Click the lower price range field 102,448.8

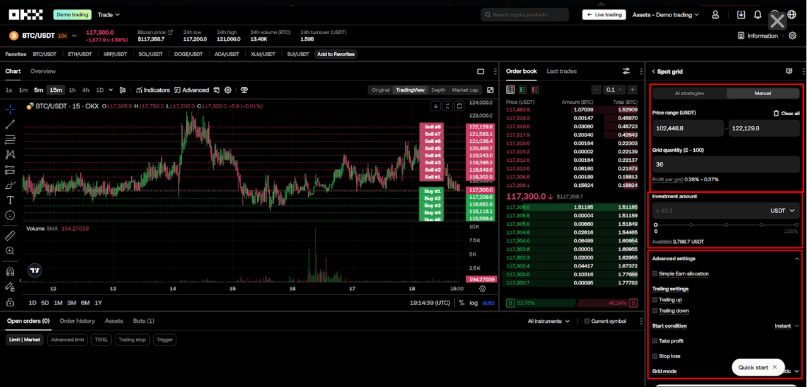coord(688,128)
